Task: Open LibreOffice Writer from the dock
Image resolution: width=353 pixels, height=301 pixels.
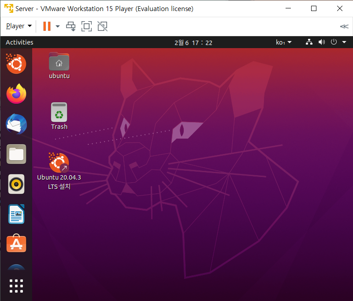Action: pos(16,214)
